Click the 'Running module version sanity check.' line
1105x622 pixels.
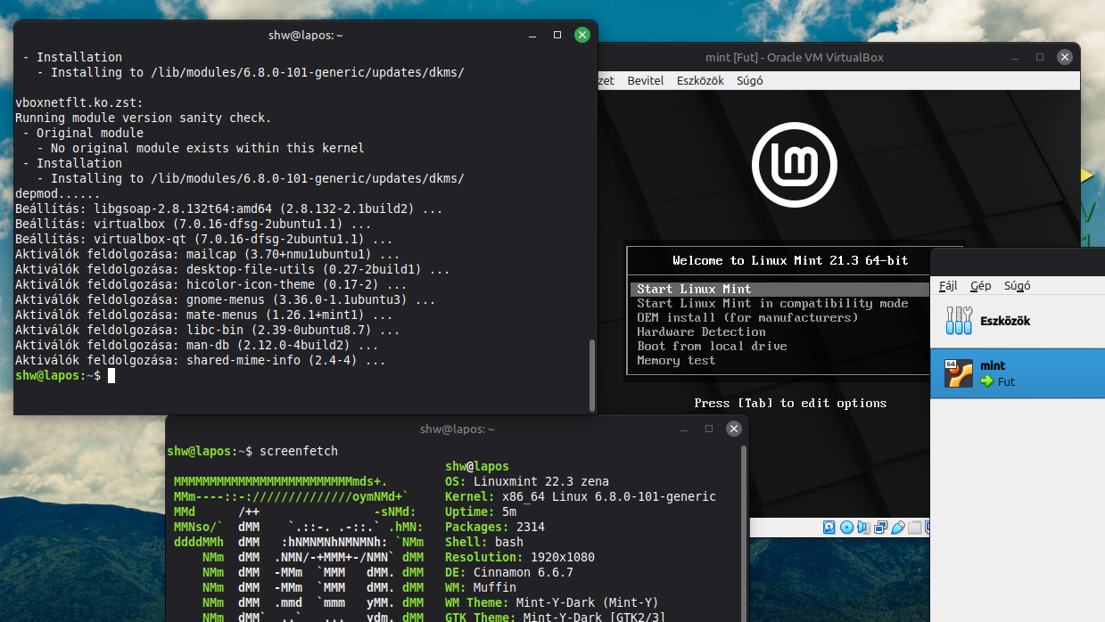pos(144,118)
